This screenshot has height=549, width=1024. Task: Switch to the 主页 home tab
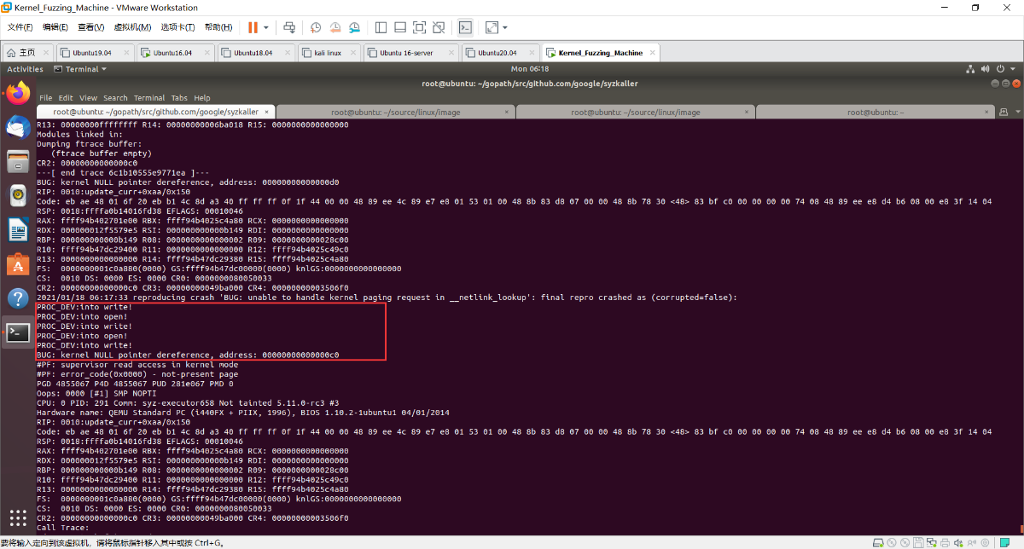click(x=27, y=53)
